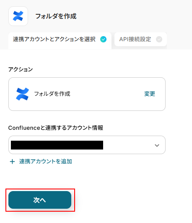Viewport: 192px width, 223px height.
Task: Click the Confluenceと連携するアカウント情報 label
Action: coord(56,128)
